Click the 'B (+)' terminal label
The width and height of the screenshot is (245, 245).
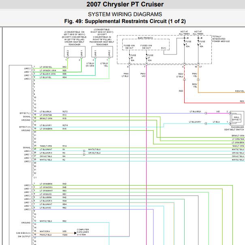point(164,48)
